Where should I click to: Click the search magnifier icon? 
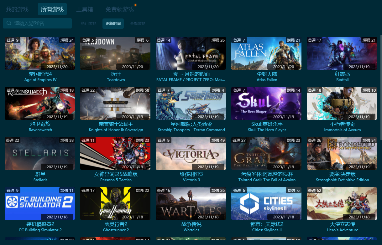click(x=9, y=23)
